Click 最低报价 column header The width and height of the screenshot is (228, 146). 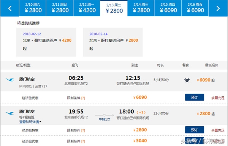tap(211, 65)
